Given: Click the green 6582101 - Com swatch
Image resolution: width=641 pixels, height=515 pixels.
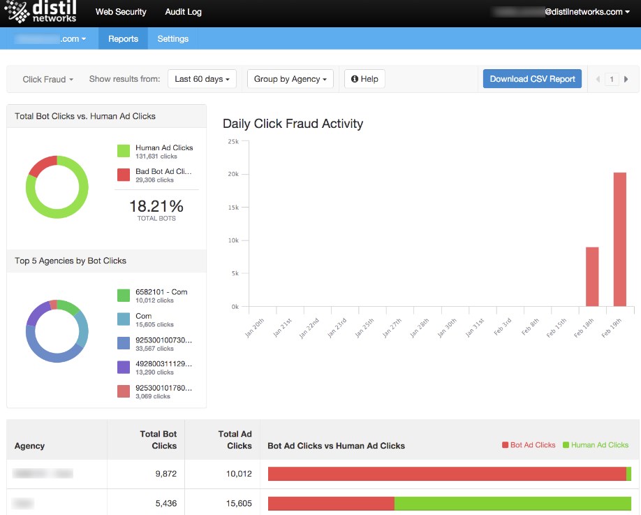Looking at the screenshot, I should point(124,296).
